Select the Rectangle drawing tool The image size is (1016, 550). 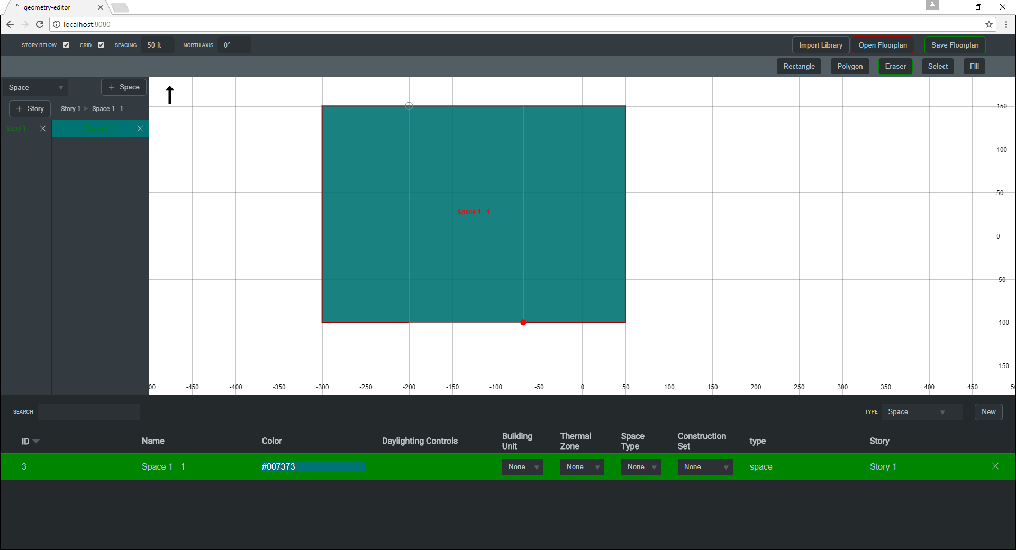pyautogui.click(x=799, y=66)
